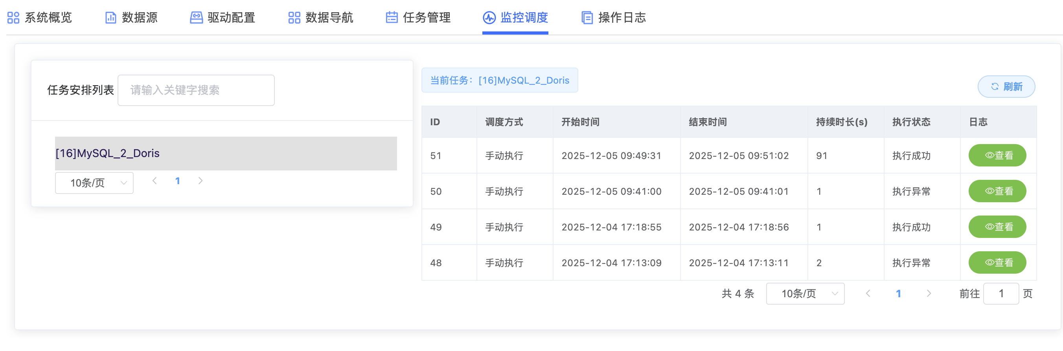View the log for execution ID 51
This screenshot has height=351, width=1063.
[997, 155]
